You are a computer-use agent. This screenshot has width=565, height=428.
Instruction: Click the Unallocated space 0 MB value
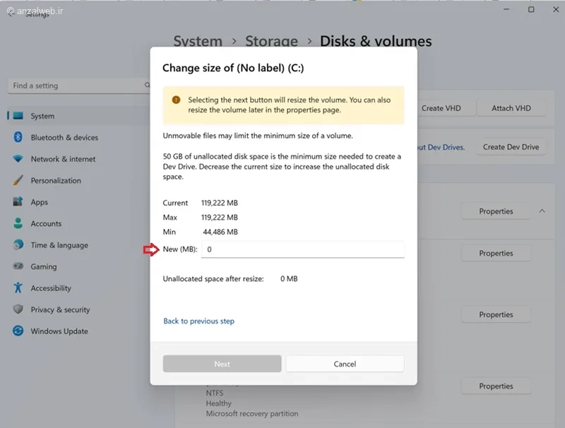[x=289, y=279]
